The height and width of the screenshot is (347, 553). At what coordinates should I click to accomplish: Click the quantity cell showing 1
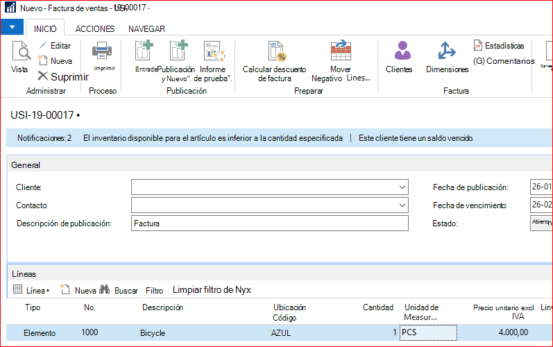click(395, 332)
